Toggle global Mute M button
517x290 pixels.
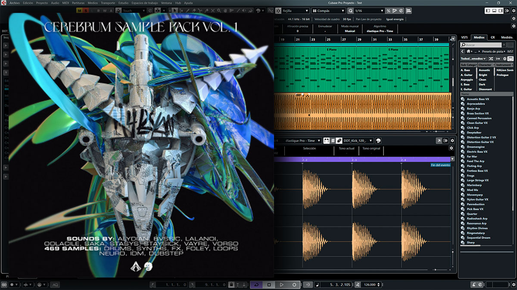[x=80, y=10]
